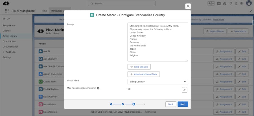Click the Max Response Size info icon
The image size is (254, 116).
(x=98, y=88)
